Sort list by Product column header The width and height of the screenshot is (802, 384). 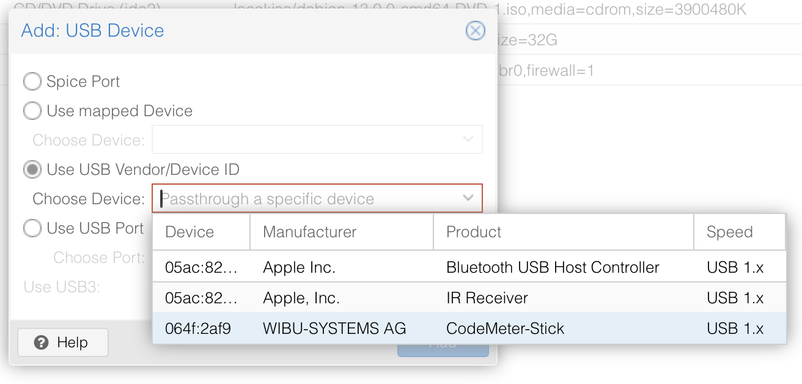click(564, 232)
